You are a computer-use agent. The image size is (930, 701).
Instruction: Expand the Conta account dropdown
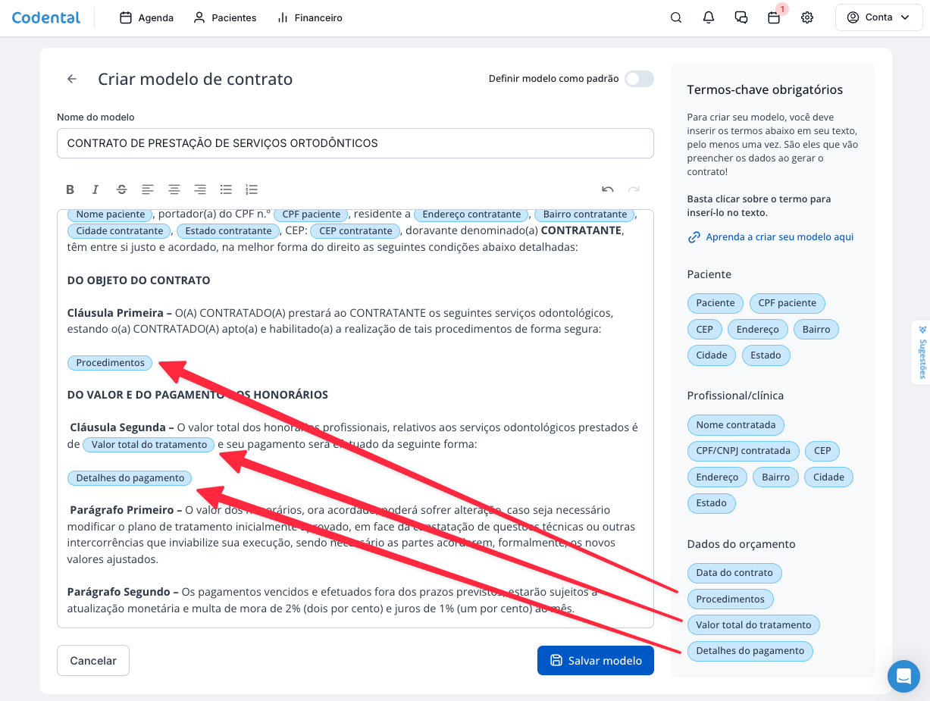pyautogui.click(x=878, y=17)
